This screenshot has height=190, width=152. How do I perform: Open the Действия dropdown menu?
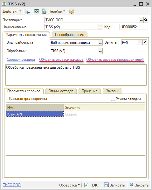point(12,11)
